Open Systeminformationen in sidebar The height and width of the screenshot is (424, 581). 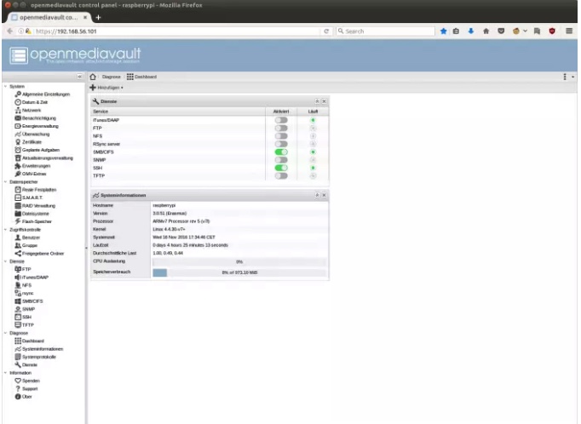pyautogui.click(x=39, y=349)
